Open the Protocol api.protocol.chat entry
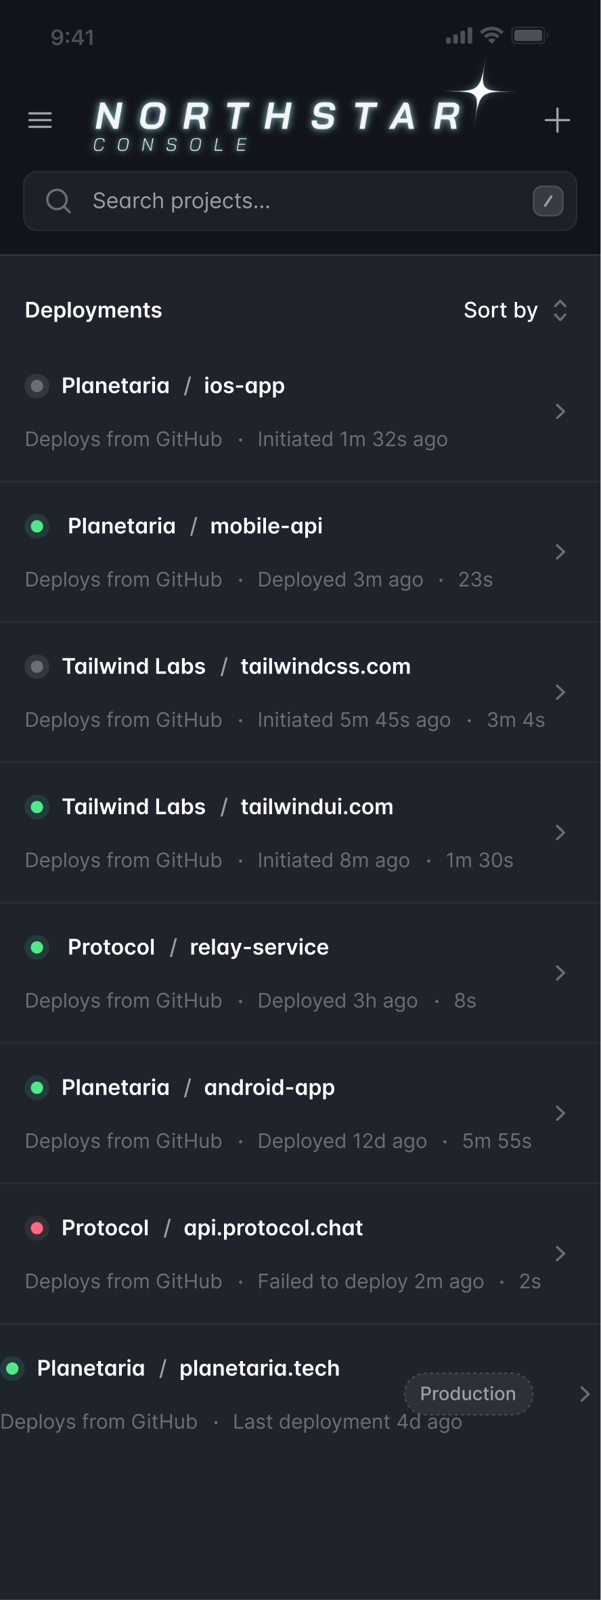The image size is (601, 1600). [273, 1228]
